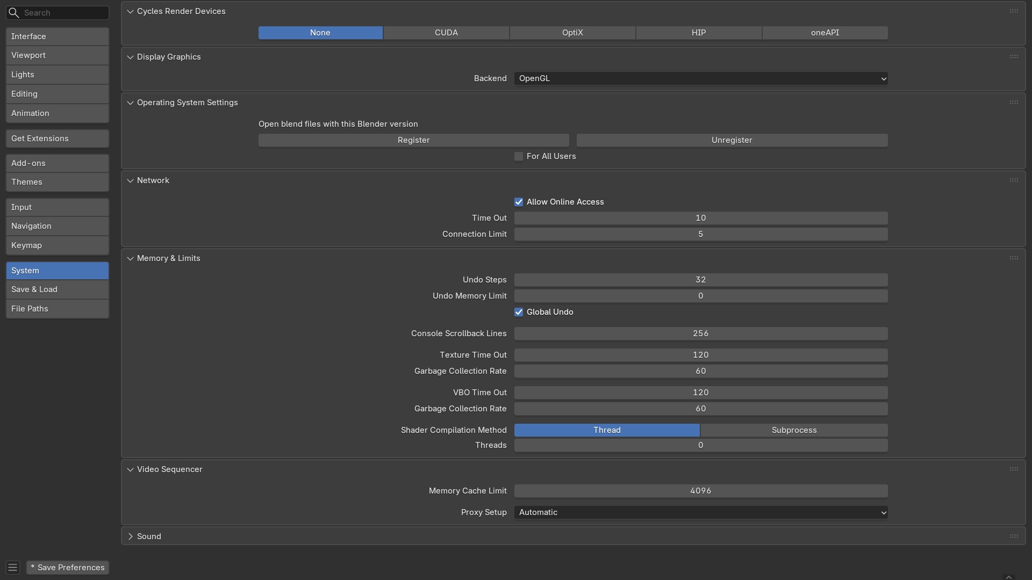This screenshot has height=580, width=1032.
Task: Collapse the Display Graphics panel
Action: coord(130,57)
